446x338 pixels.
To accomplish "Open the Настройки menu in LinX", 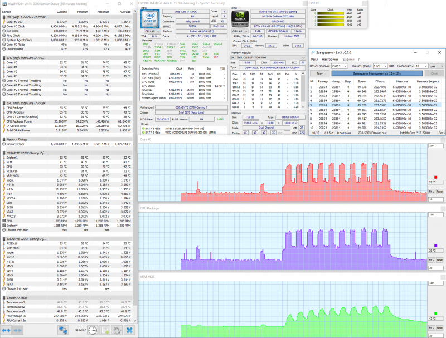I will pyautogui.click(x=329, y=60).
